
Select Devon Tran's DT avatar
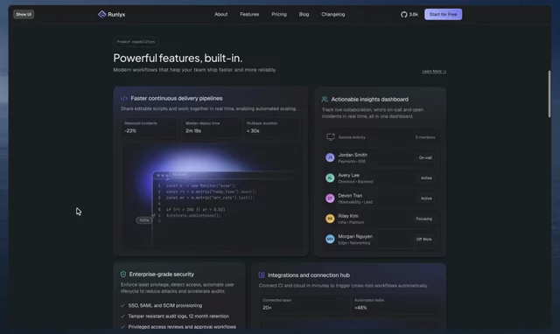tap(330, 198)
